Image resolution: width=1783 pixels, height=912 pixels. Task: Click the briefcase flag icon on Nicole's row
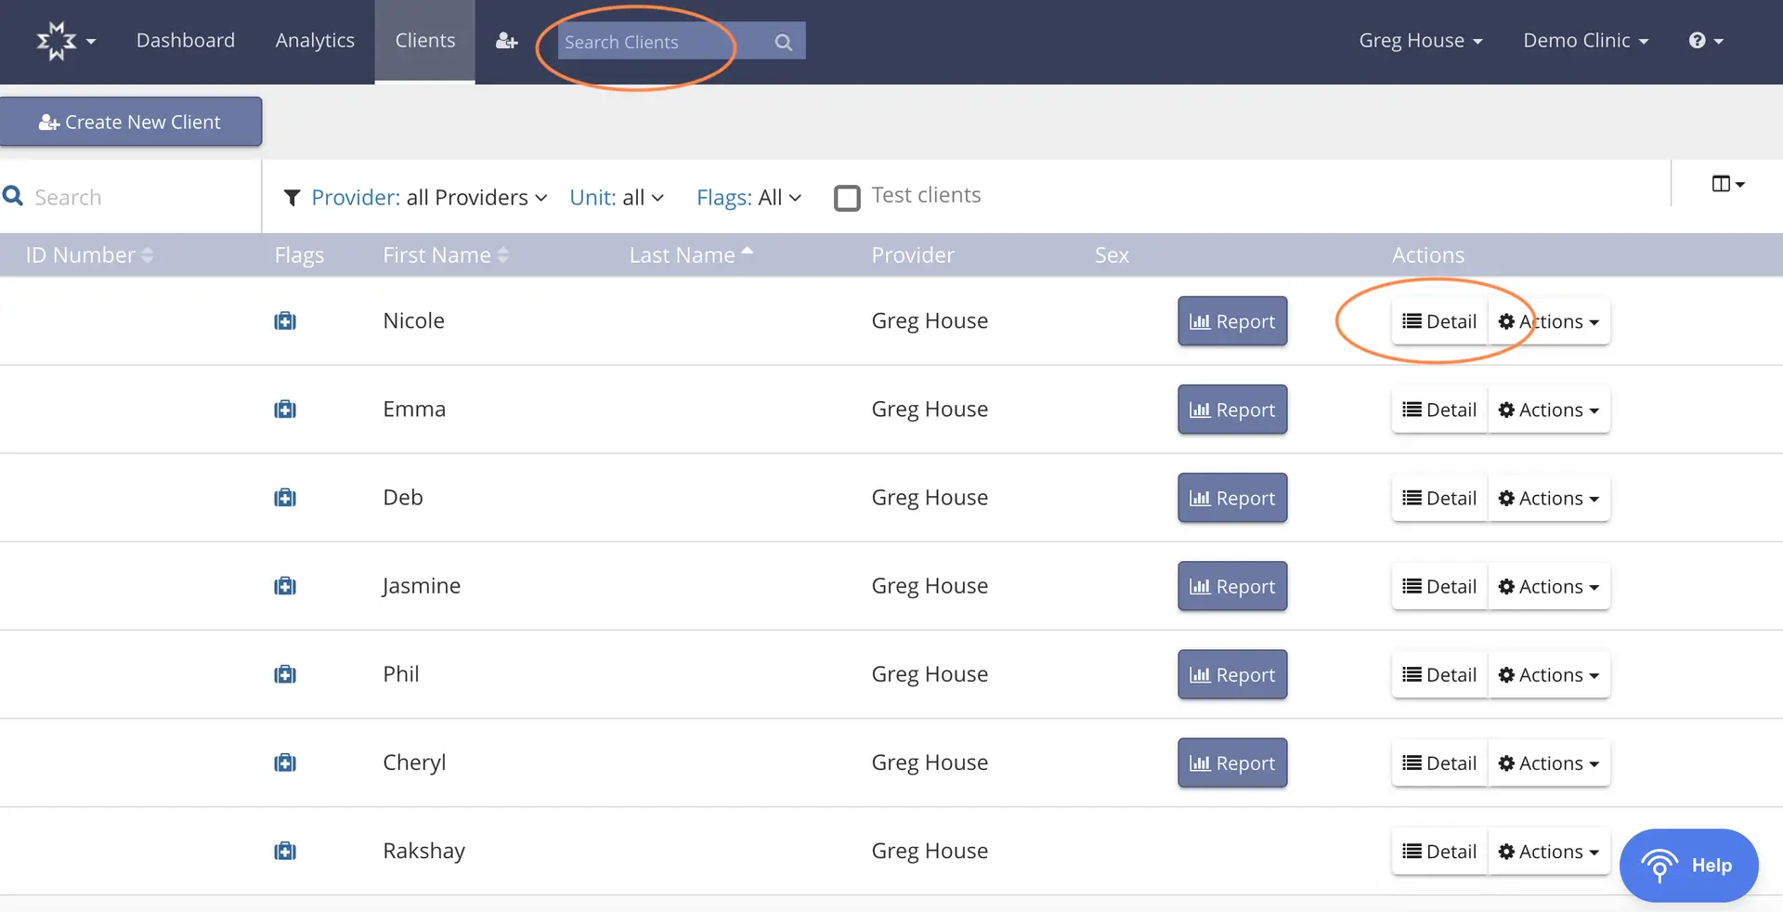click(x=285, y=320)
